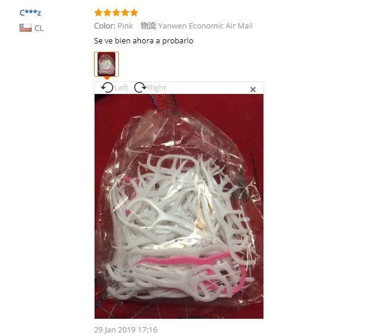Select the small review photo thumbnail
Viewport: 380px width, 336px height.
tap(106, 64)
